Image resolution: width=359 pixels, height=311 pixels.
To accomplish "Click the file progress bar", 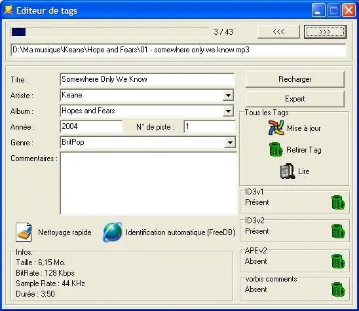I will pyautogui.click(x=110, y=32).
